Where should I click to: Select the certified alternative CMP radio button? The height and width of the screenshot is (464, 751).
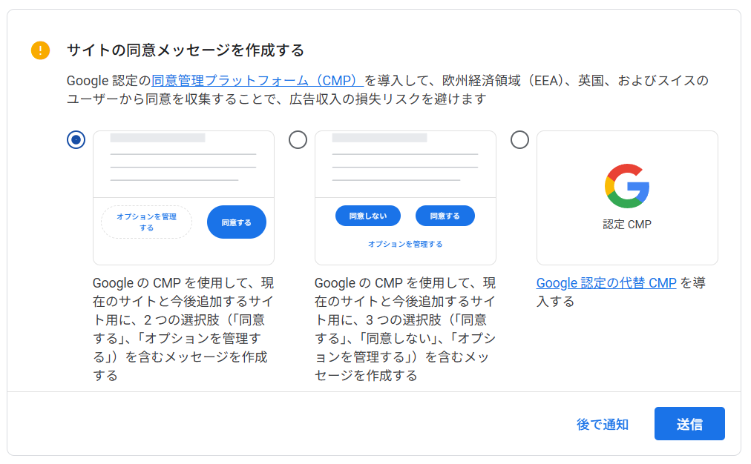(519, 139)
